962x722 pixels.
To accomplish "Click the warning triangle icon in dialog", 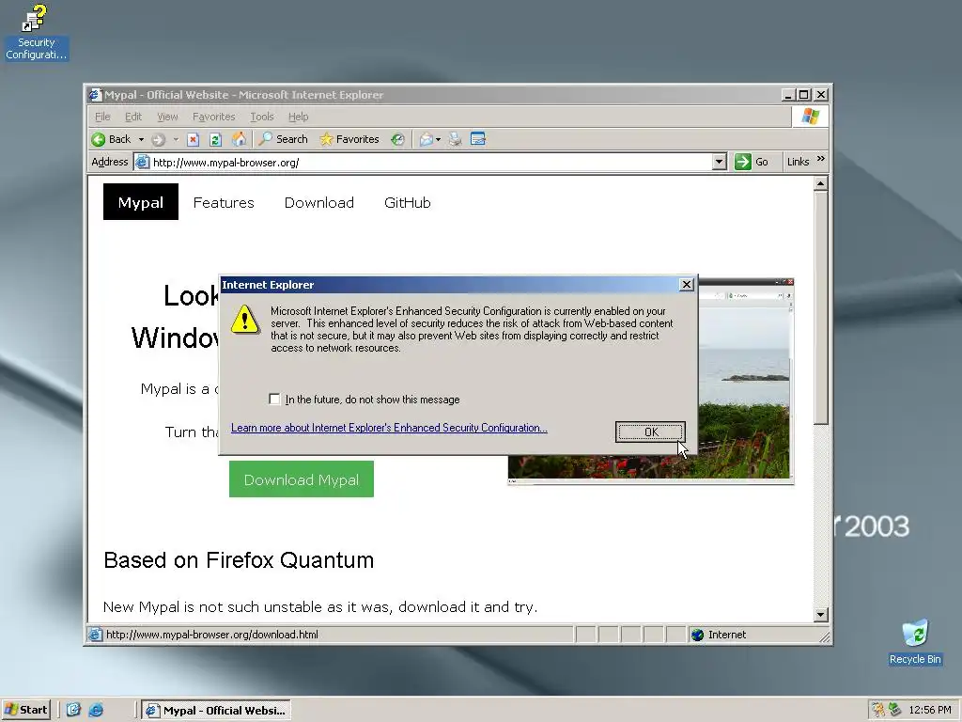I will click(245, 320).
